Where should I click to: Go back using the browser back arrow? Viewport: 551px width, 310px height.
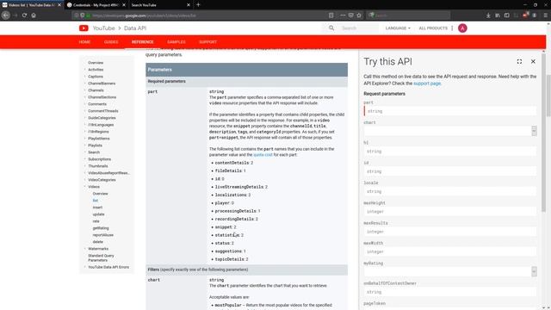(6, 15)
